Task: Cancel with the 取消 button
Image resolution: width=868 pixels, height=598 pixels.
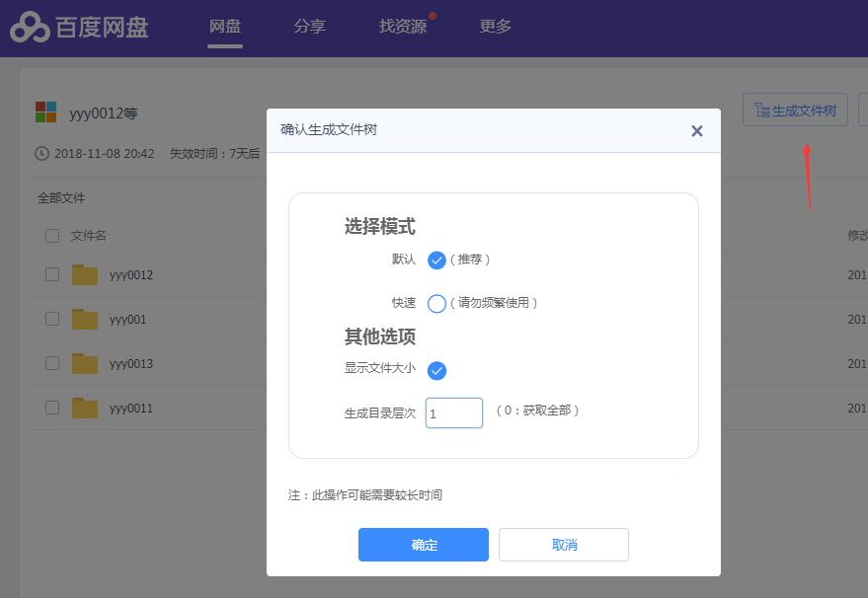Action: tap(564, 545)
